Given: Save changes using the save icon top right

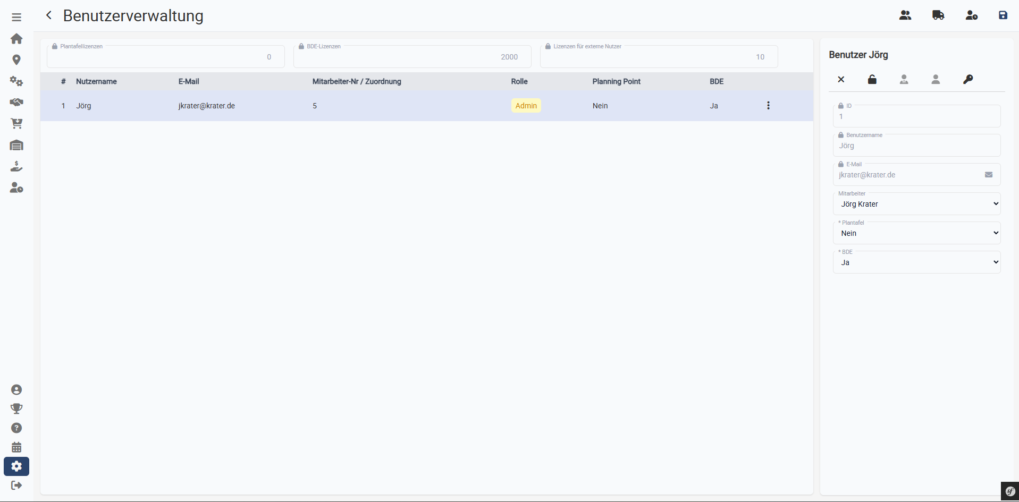Looking at the screenshot, I should pos(1004,15).
